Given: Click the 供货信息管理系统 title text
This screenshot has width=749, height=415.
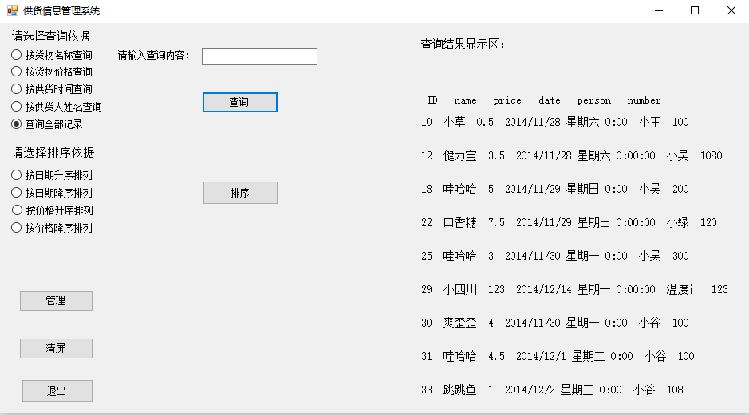Looking at the screenshot, I should [61, 11].
